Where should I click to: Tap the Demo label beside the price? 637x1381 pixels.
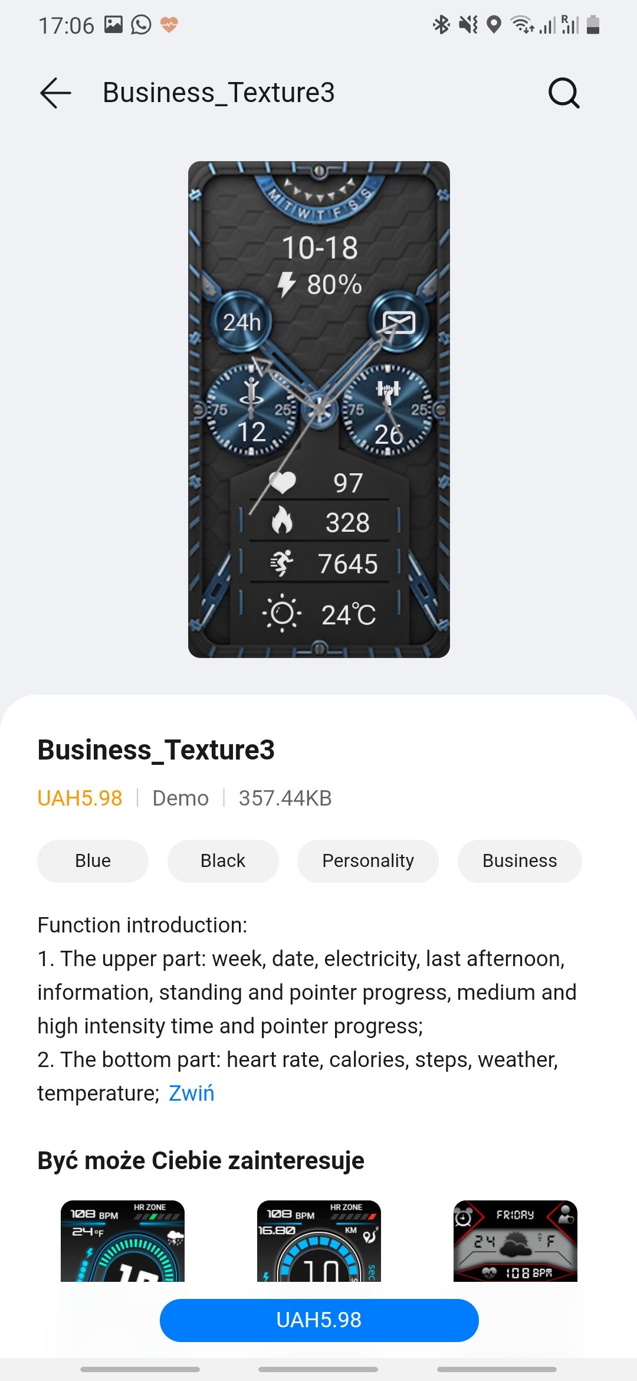pos(180,798)
